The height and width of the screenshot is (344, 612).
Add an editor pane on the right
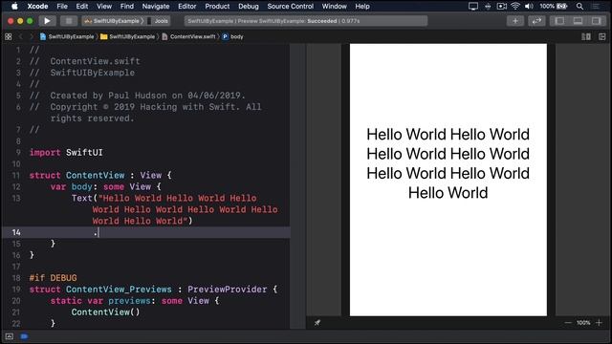click(601, 36)
